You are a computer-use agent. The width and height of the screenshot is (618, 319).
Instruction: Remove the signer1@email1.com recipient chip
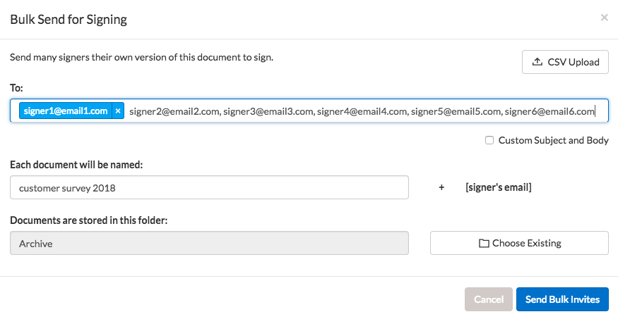[x=118, y=111]
